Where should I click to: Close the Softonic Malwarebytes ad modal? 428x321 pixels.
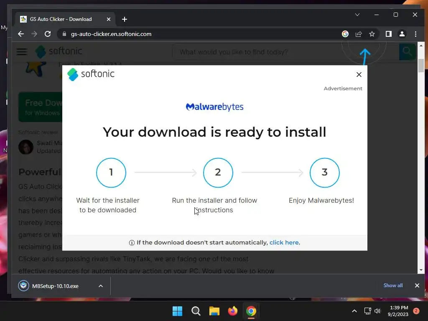click(x=359, y=74)
